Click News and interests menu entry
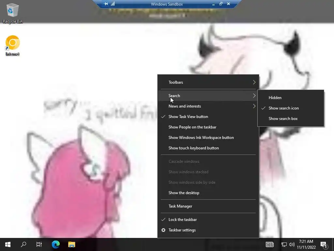The height and width of the screenshot is (251, 334). 208,106
